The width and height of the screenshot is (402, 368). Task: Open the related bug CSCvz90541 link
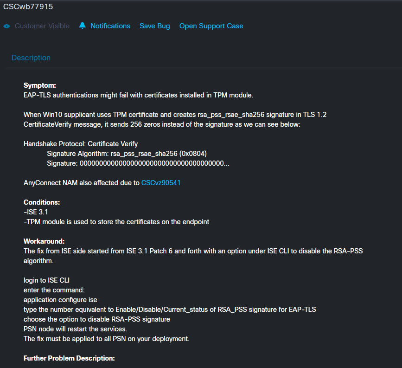coord(161,183)
